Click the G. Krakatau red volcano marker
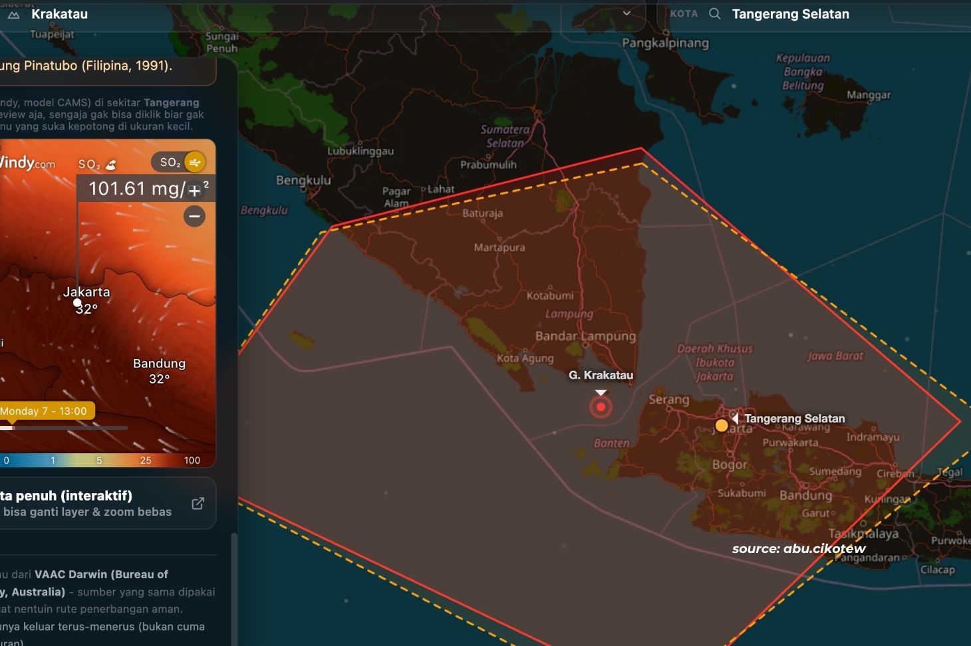The image size is (971, 646). click(x=601, y=407)
